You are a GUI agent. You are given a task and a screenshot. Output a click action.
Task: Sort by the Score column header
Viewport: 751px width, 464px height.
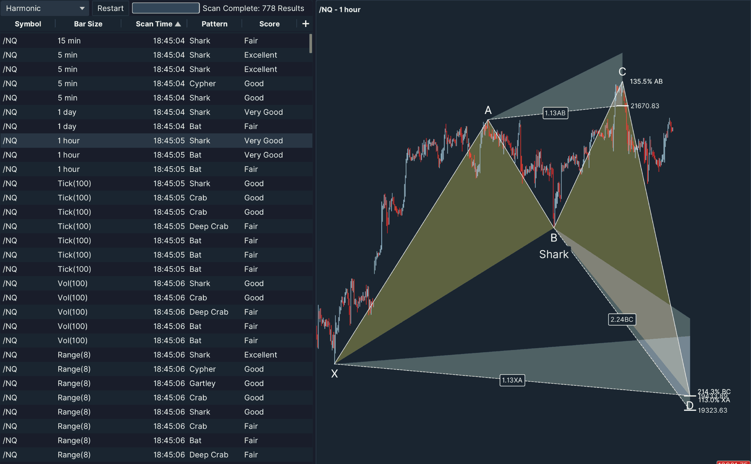pyautogui.click(x=269, y=24)
